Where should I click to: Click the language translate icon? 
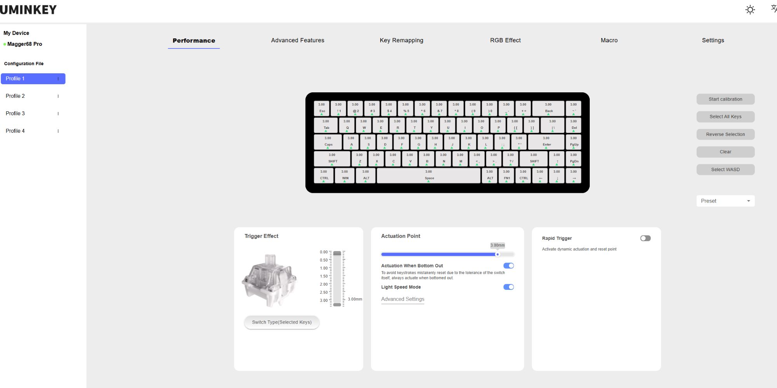click(774, 9)
